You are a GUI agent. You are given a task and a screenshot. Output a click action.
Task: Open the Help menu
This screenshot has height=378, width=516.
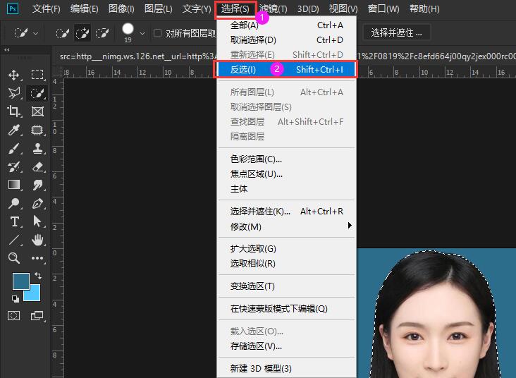[424, 8]
